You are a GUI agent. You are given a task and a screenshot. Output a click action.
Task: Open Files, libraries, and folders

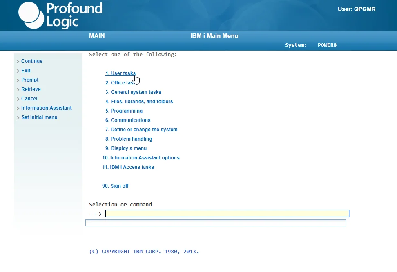click(x=139, y=102)
